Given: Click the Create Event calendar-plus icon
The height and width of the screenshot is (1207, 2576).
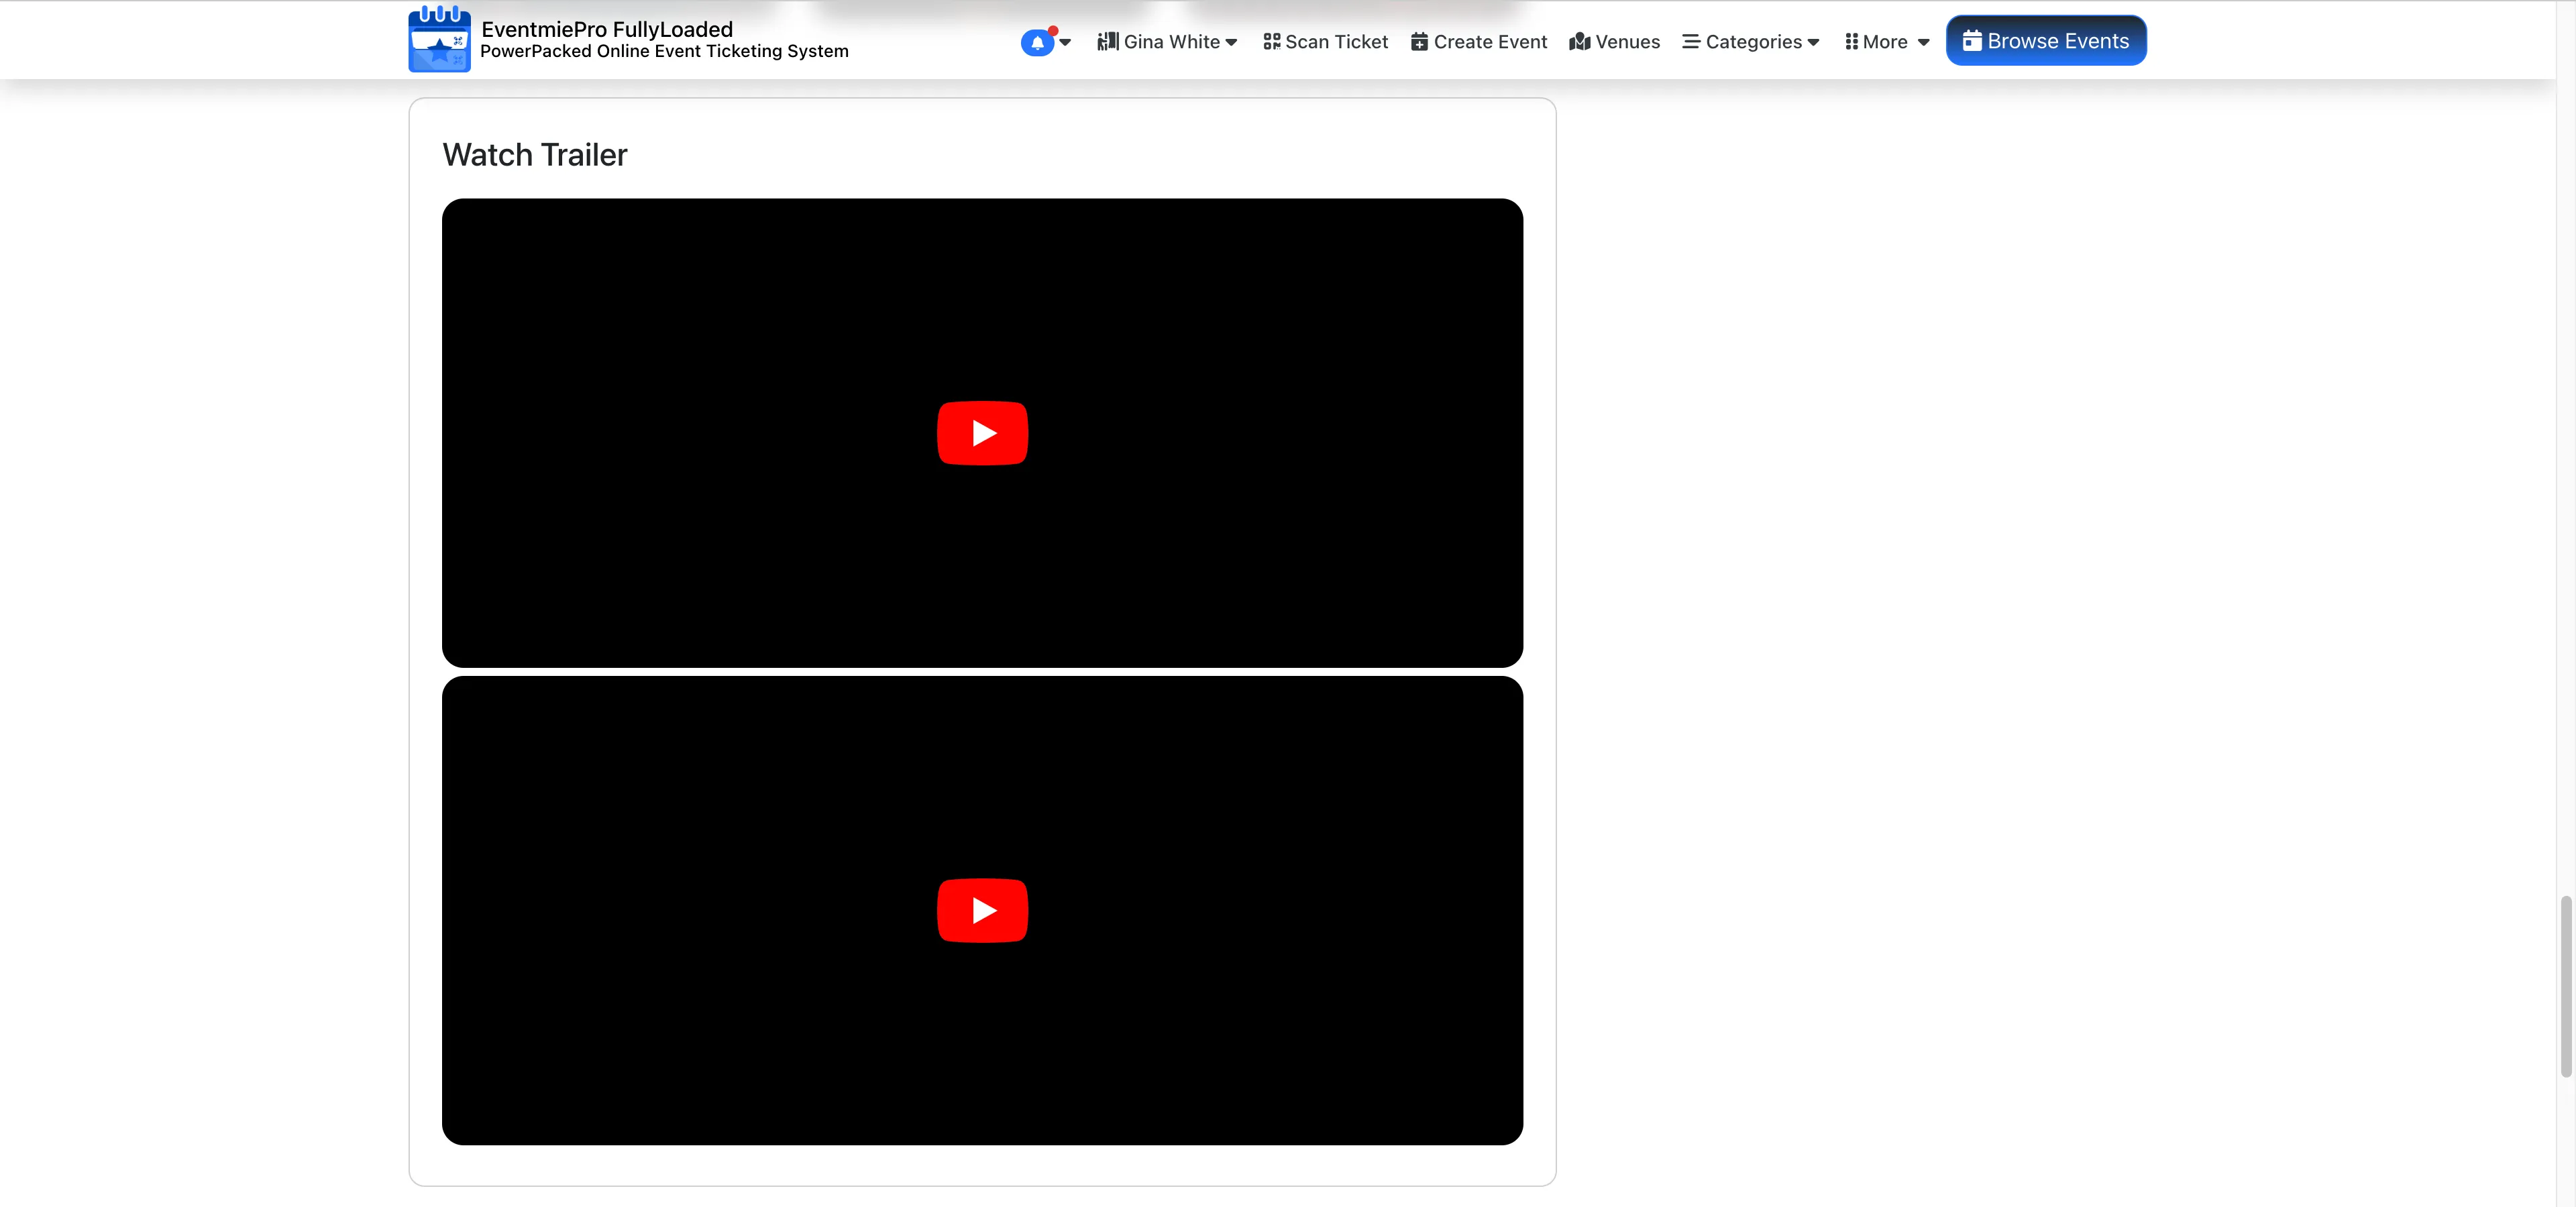Looking at the screenshot, I should point(1419,42).
